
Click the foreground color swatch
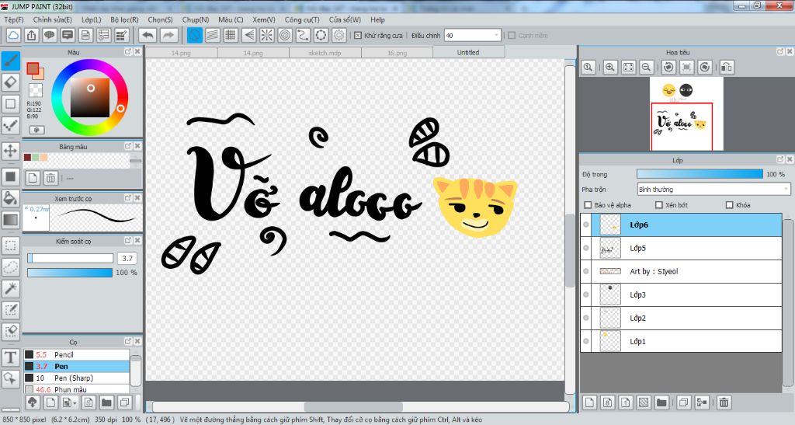point(33,68)
